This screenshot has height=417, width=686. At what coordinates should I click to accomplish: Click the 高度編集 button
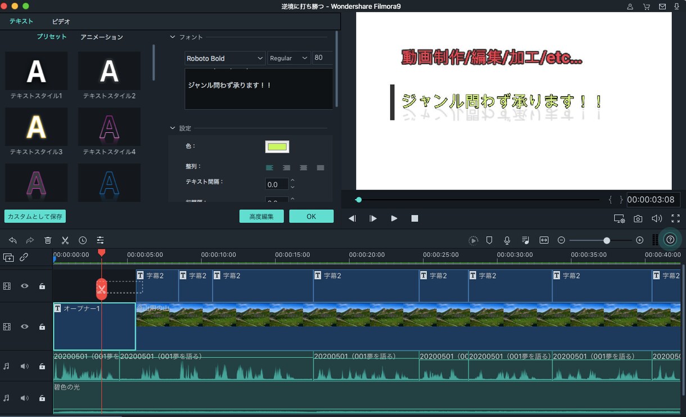click(x=261, y=216)
